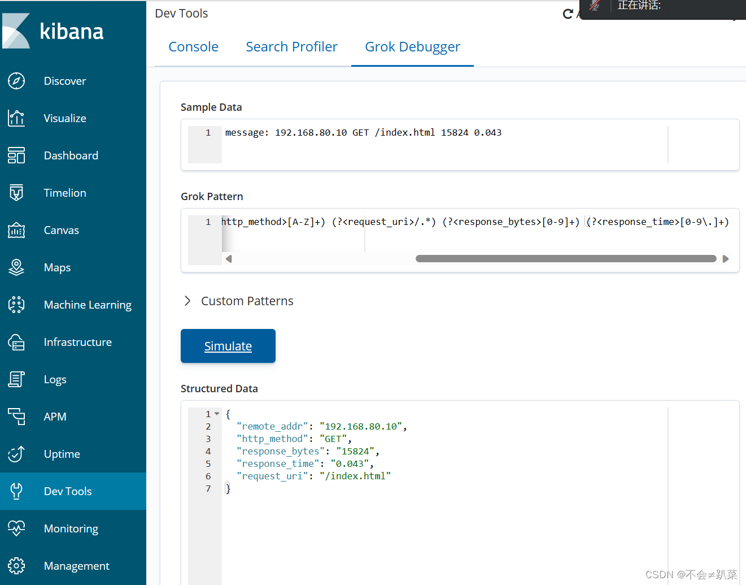Go to Management settings

[x=73, y=566]
